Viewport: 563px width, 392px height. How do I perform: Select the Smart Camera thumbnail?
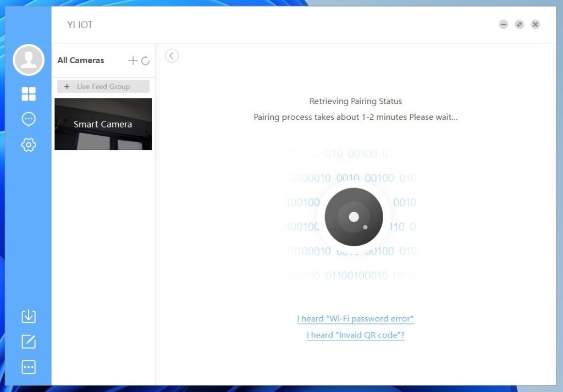(x=103, y=124)
